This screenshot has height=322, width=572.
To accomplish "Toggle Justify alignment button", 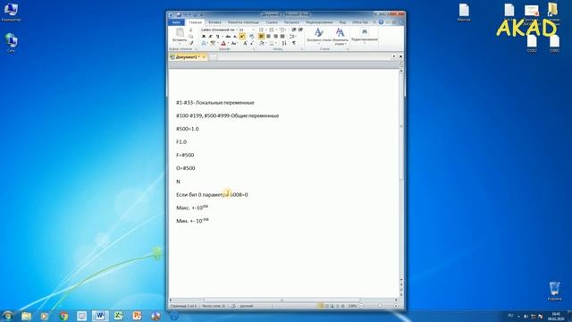I will [x=282, y=36].
